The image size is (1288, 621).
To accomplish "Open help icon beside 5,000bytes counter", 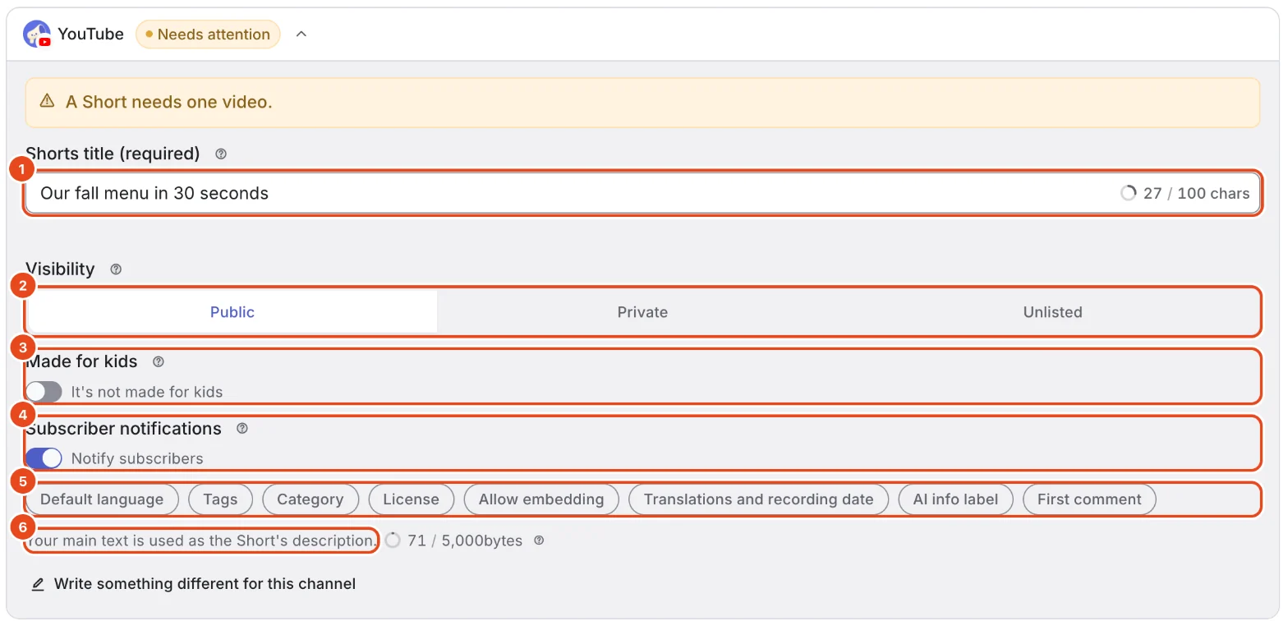I will click(x=539, y=540).
